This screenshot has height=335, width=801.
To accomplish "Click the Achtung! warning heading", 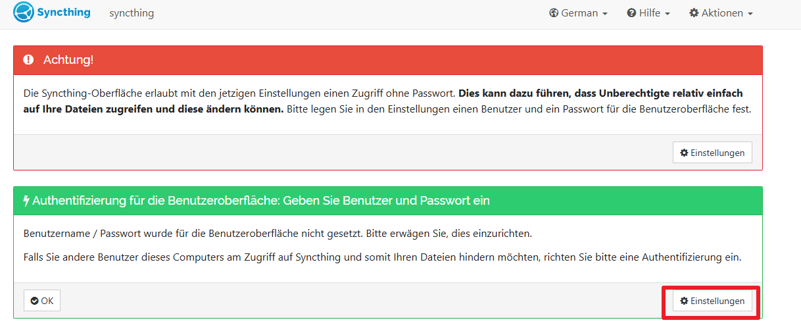I will pyautogui.click(x=68, y=60).
